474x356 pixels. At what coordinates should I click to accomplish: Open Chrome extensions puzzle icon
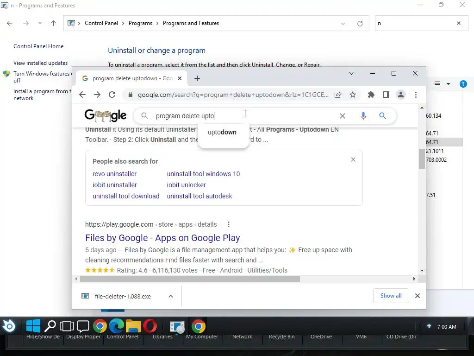tap(371, 95)
